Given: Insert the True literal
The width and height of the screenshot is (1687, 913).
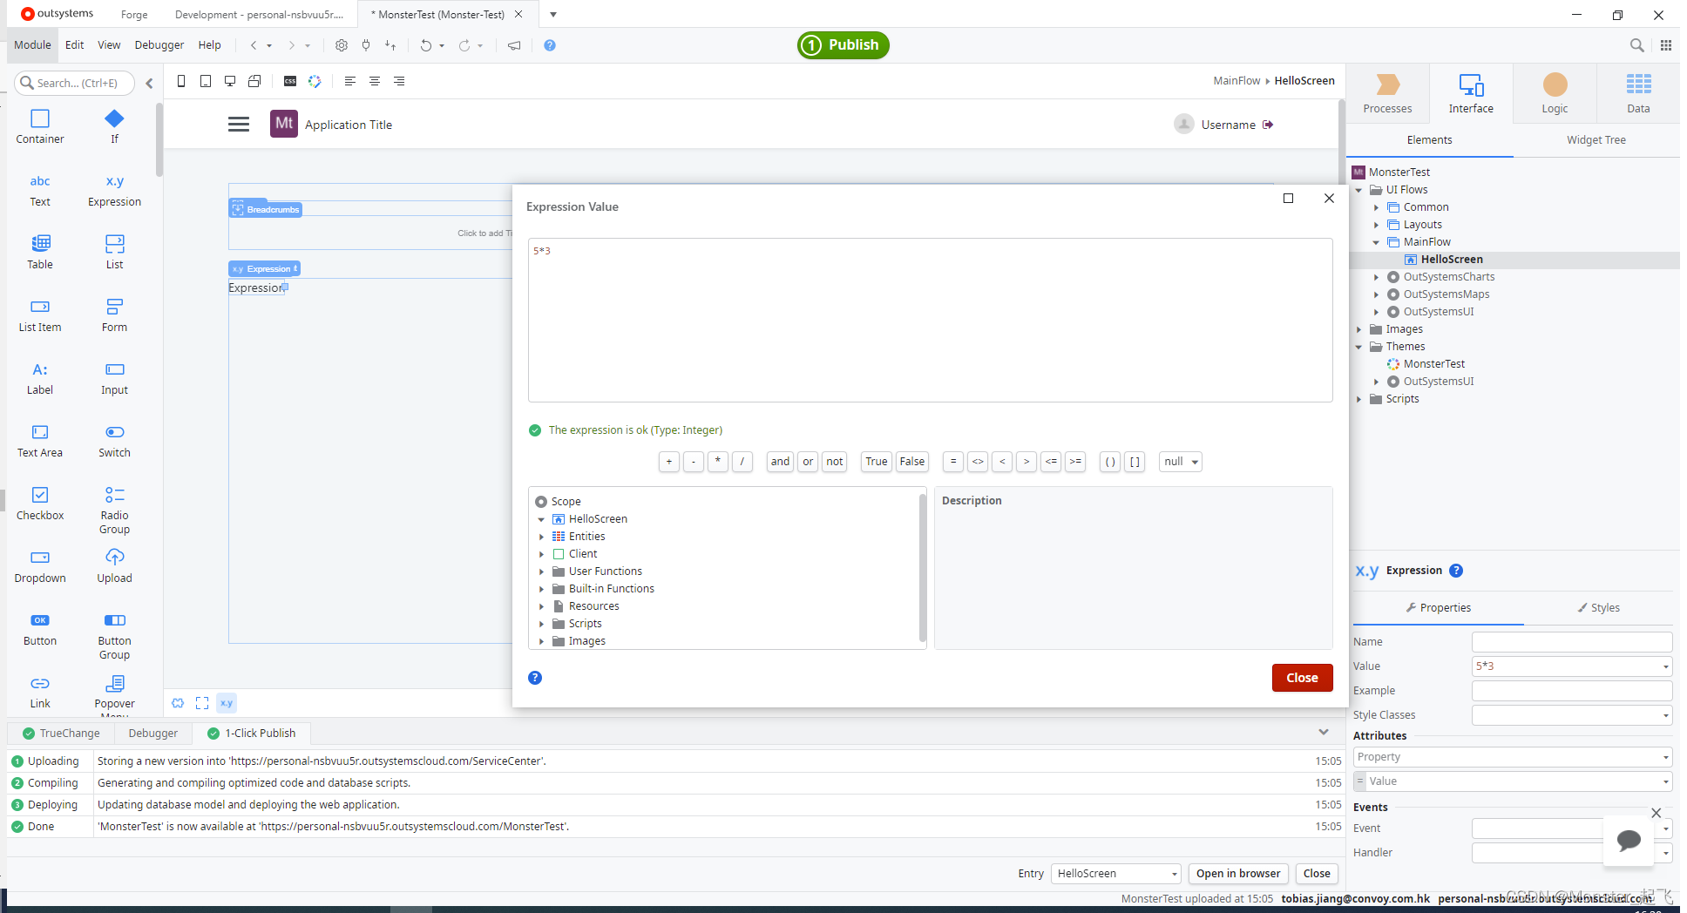Looking at the screenshot, I should point(876,462).
